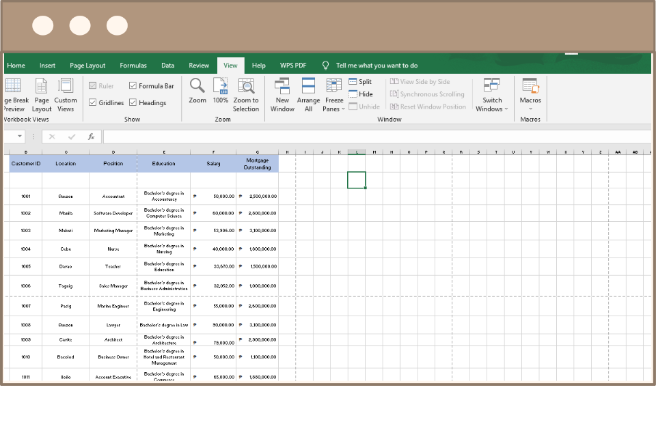The width and height of the screenshot is (656, 437).
Task: Open the Help tab
Action: (258, 66)
